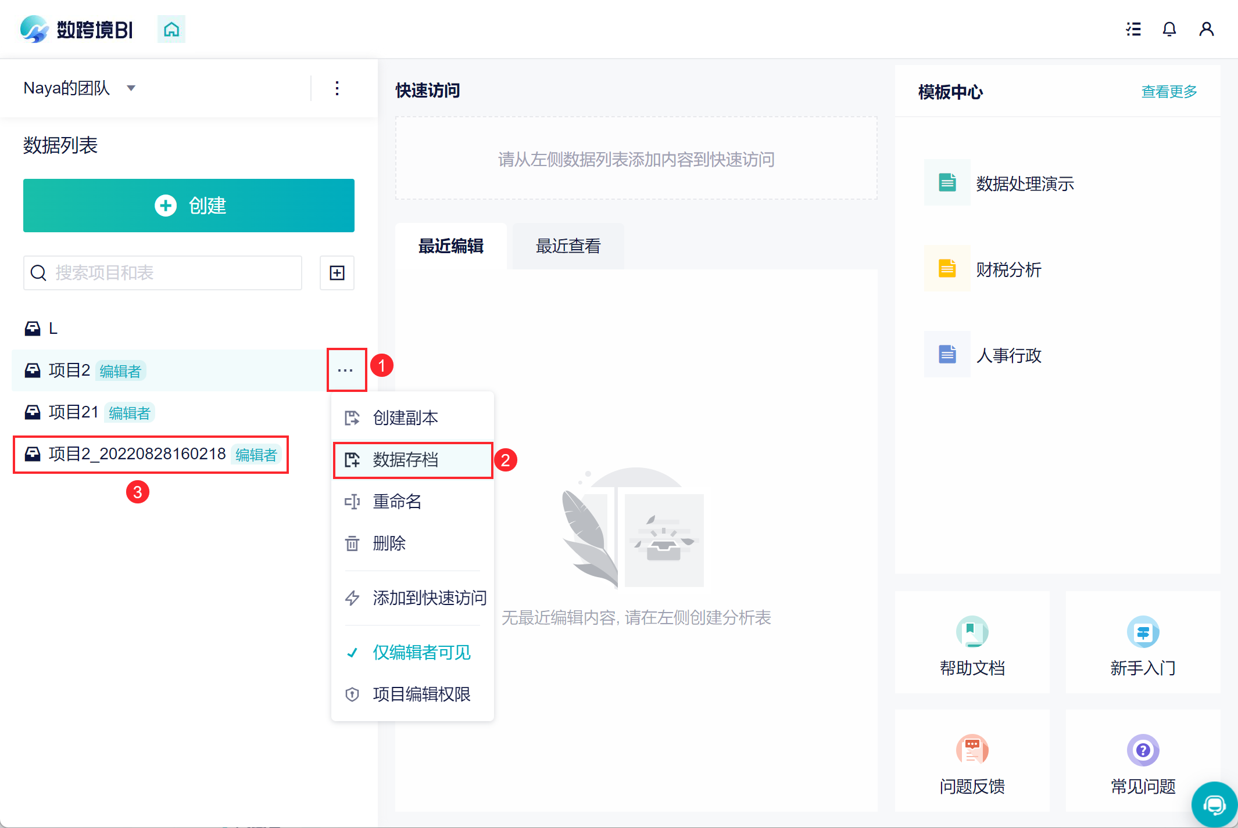This screenshot has width=1238, height=828.
Task: Open the user account icon
Action: pos(1206,29)
